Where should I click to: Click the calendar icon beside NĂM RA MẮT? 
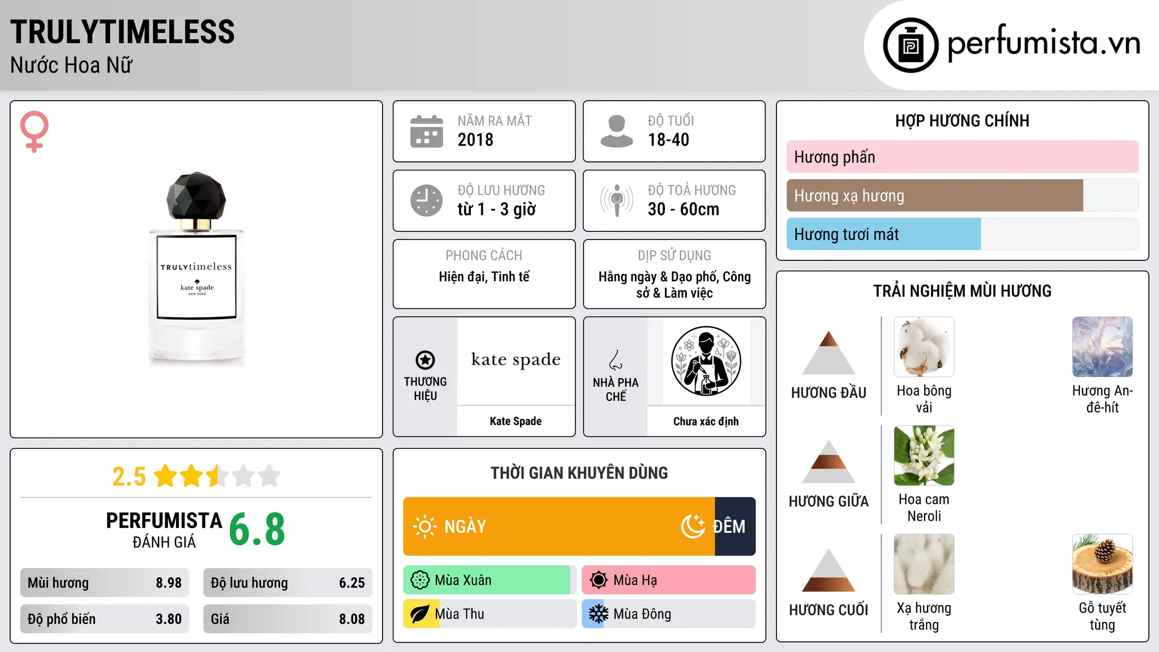pos(427,131)
